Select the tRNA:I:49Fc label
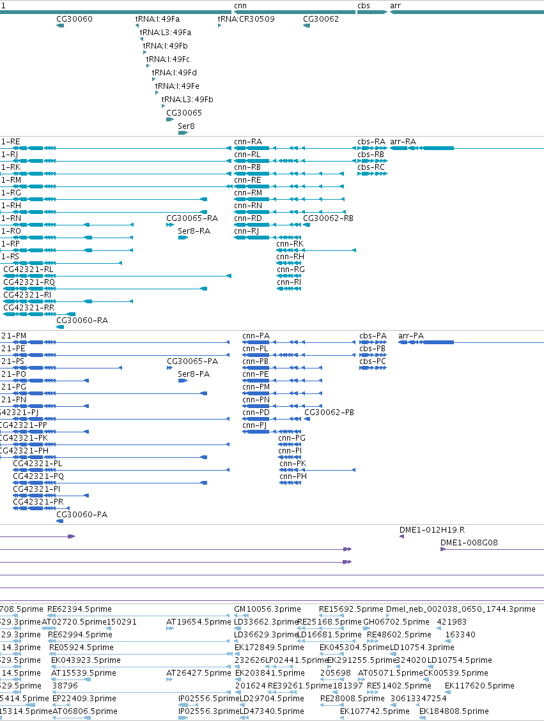This screenshot has height=721, width=544. pos(168,59)
